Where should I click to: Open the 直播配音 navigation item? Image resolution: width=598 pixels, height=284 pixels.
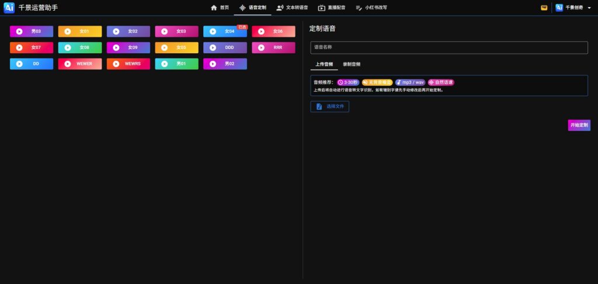click(x=332, y=8)
